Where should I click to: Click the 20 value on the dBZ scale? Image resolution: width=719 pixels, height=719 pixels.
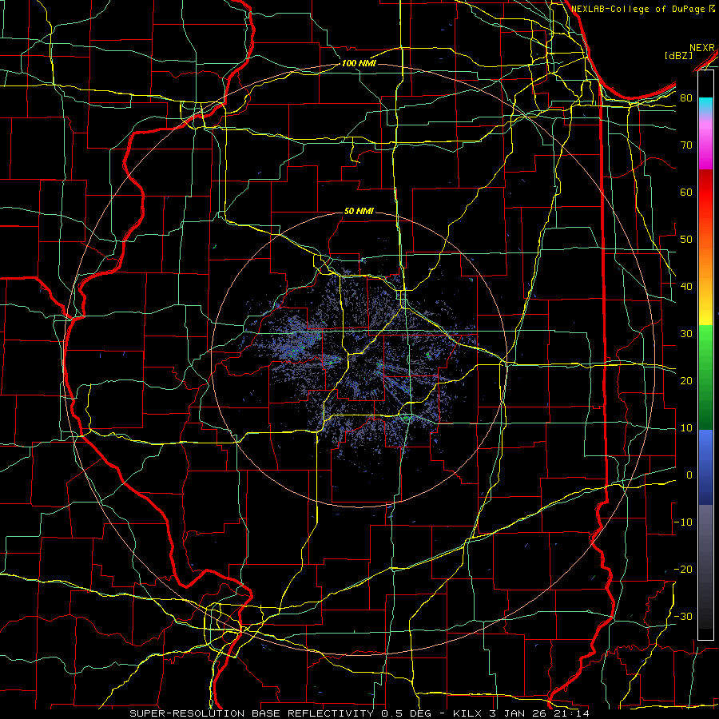(686, 380)
